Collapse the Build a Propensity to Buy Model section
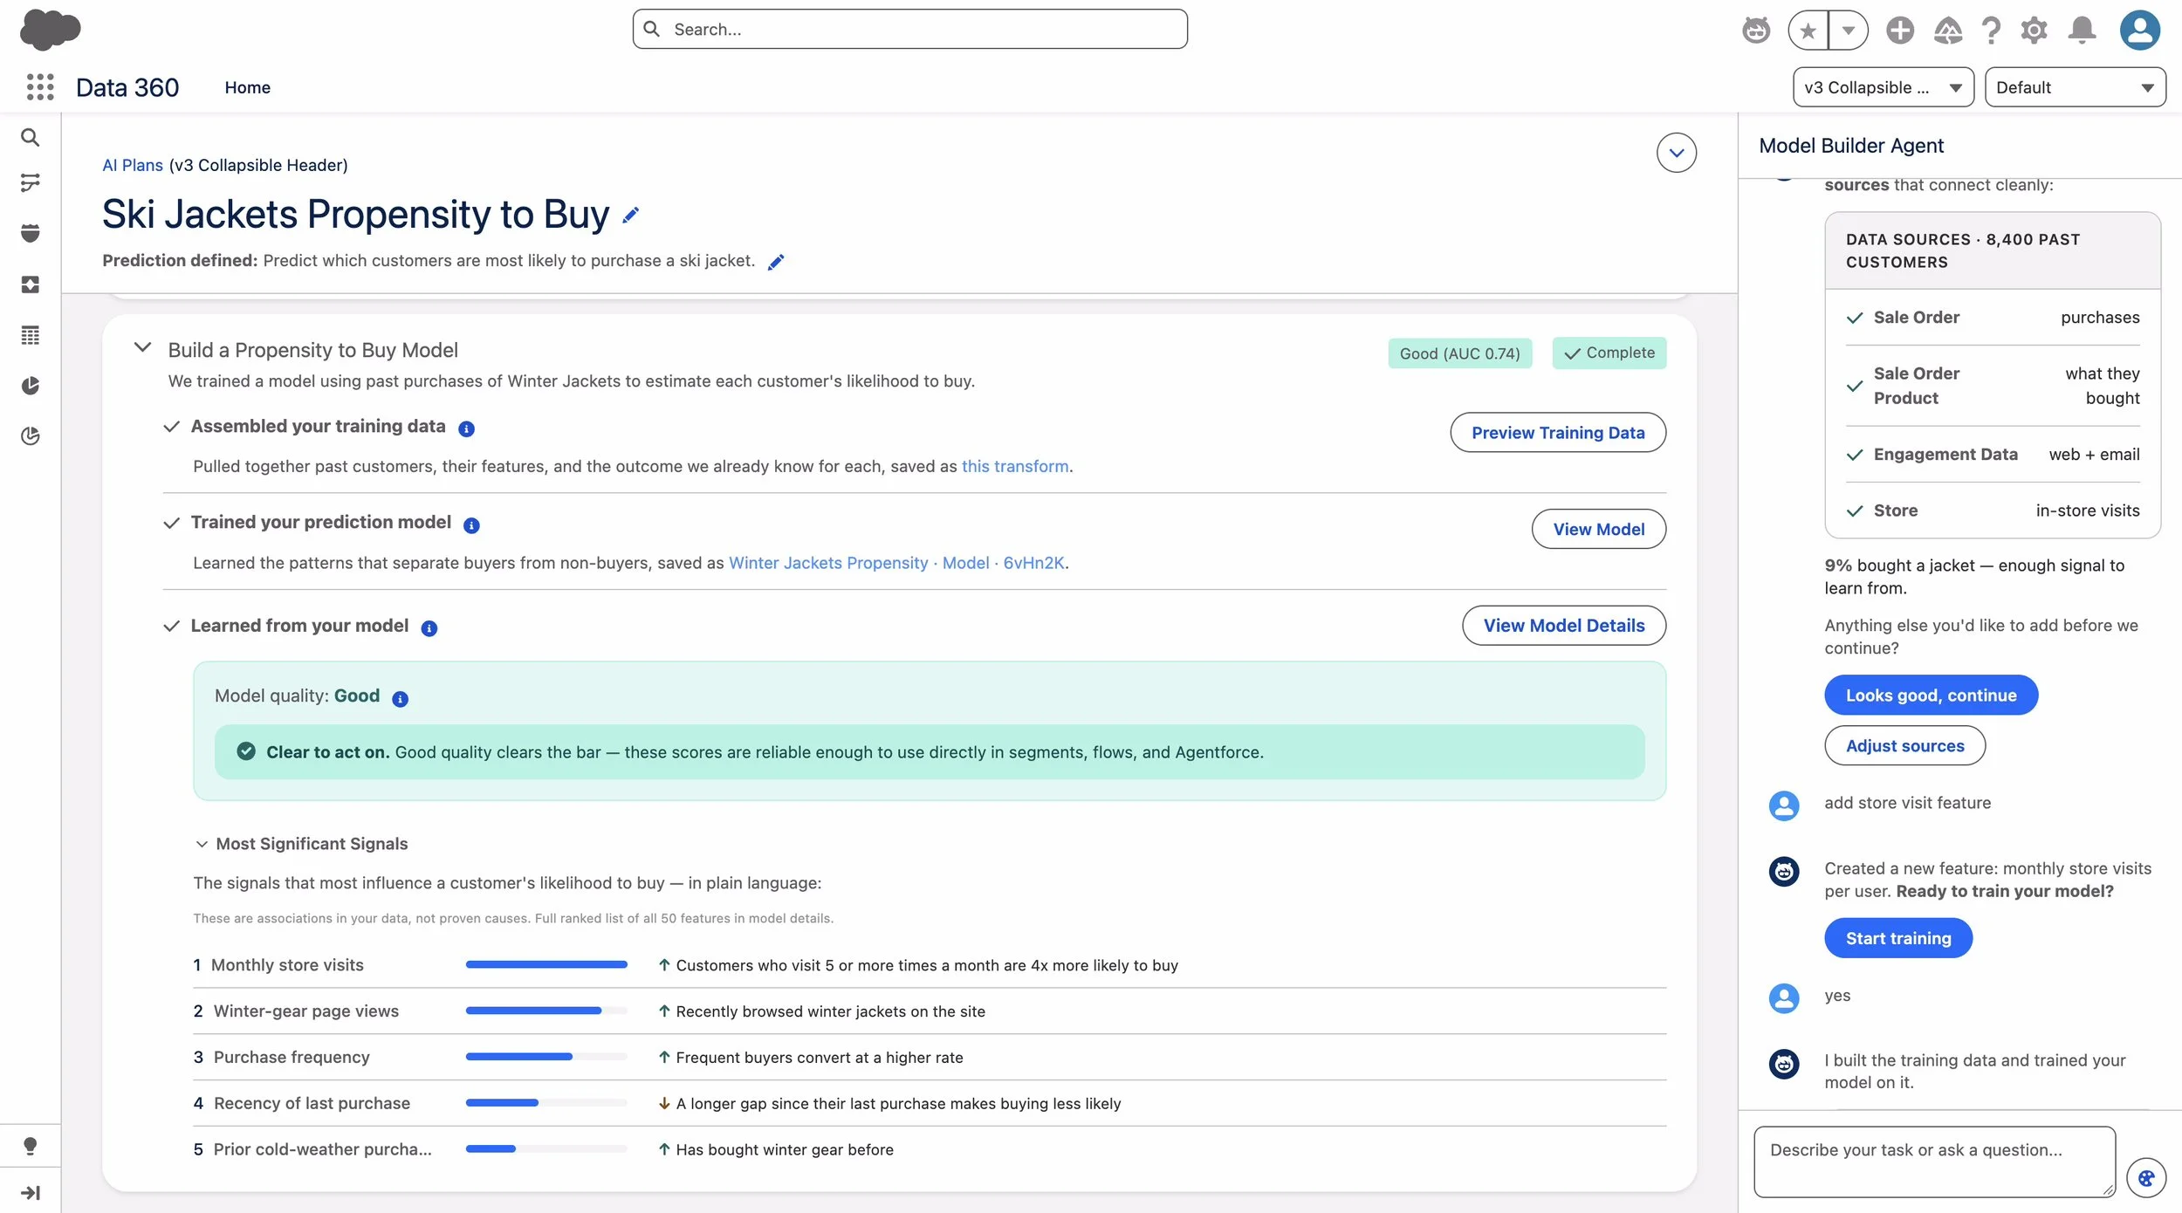Image resolution: width=2182 pixels, height=1213 pixels. [x=142, y=347]
